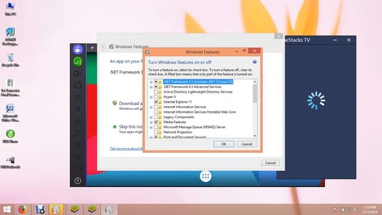Open the green chat icon in BlueStacks sidebar
This screenshot has height=215, width=382.
[x=78, y=61]
